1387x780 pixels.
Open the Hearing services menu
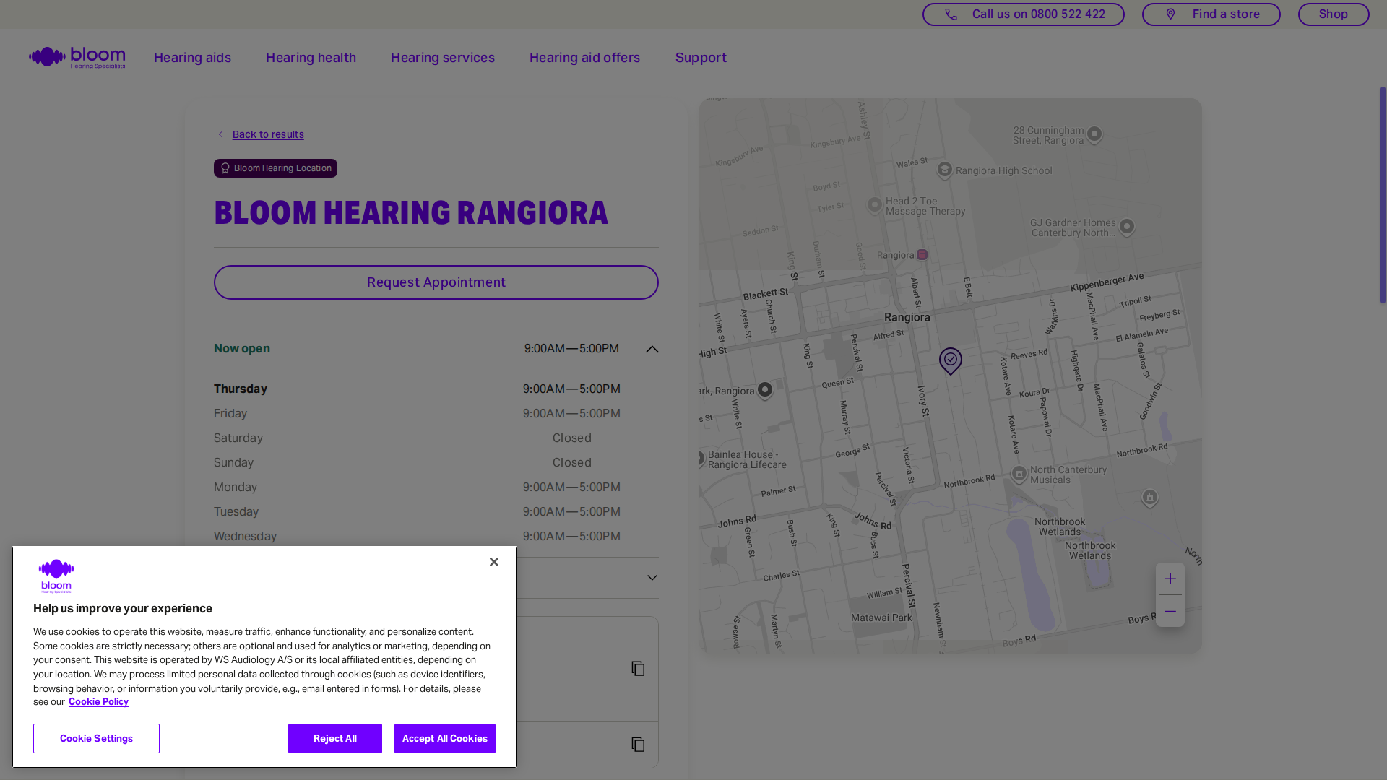(442, 58)
